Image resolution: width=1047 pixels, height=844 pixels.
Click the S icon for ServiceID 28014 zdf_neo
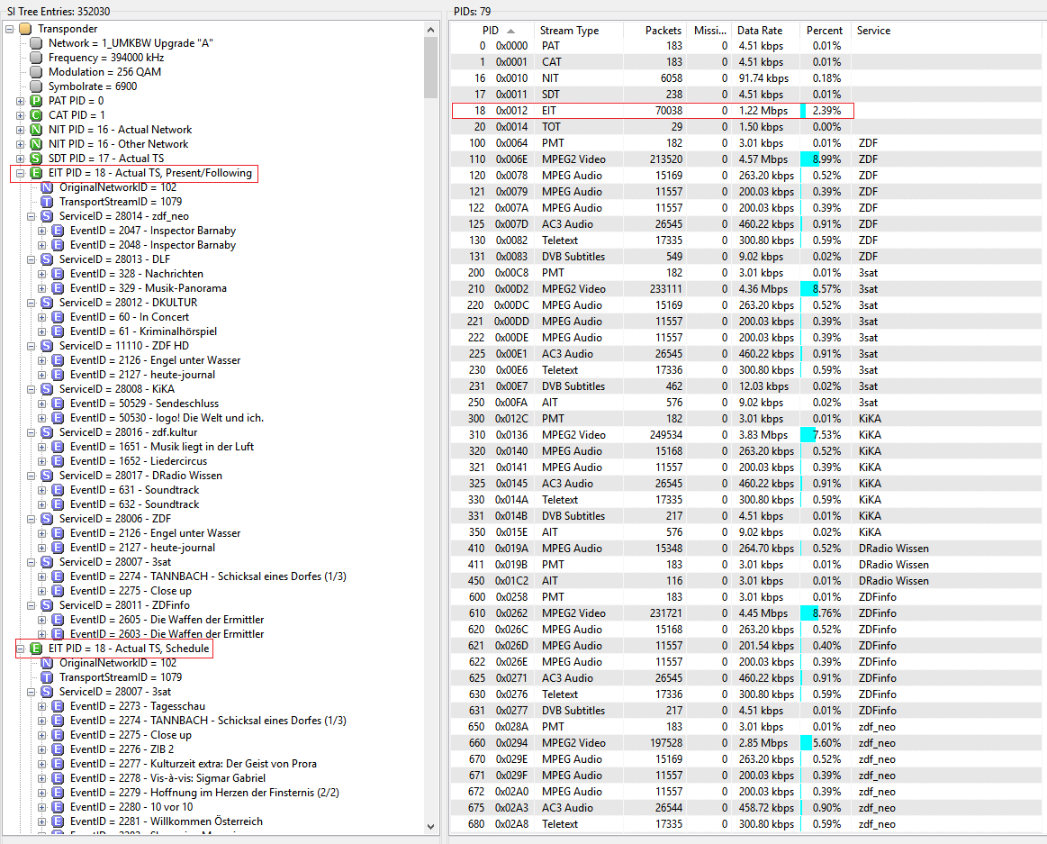point(47,216)
